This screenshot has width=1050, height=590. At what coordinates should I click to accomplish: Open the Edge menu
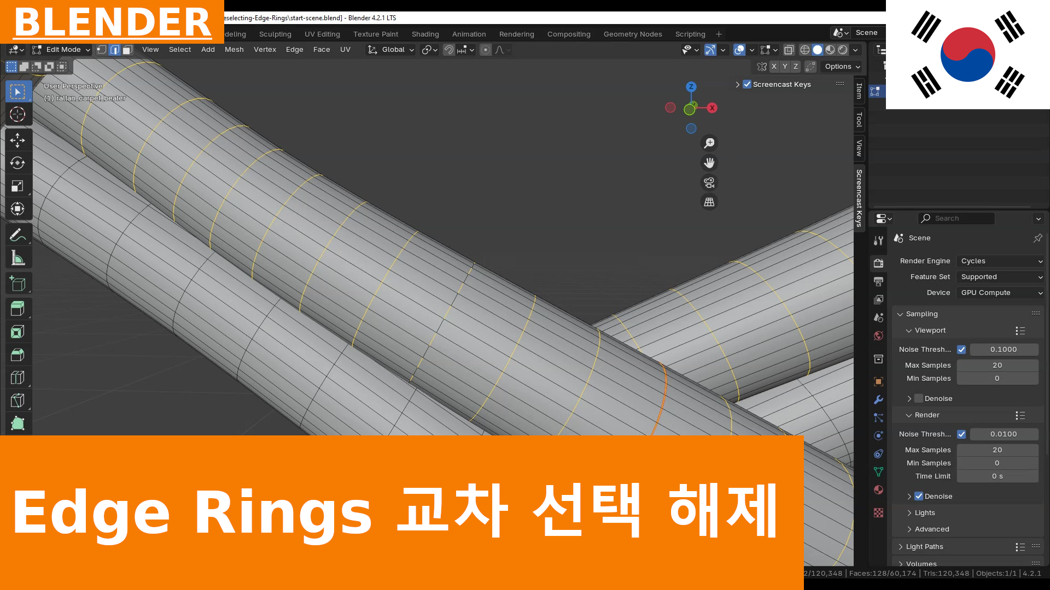coord(294,50)
